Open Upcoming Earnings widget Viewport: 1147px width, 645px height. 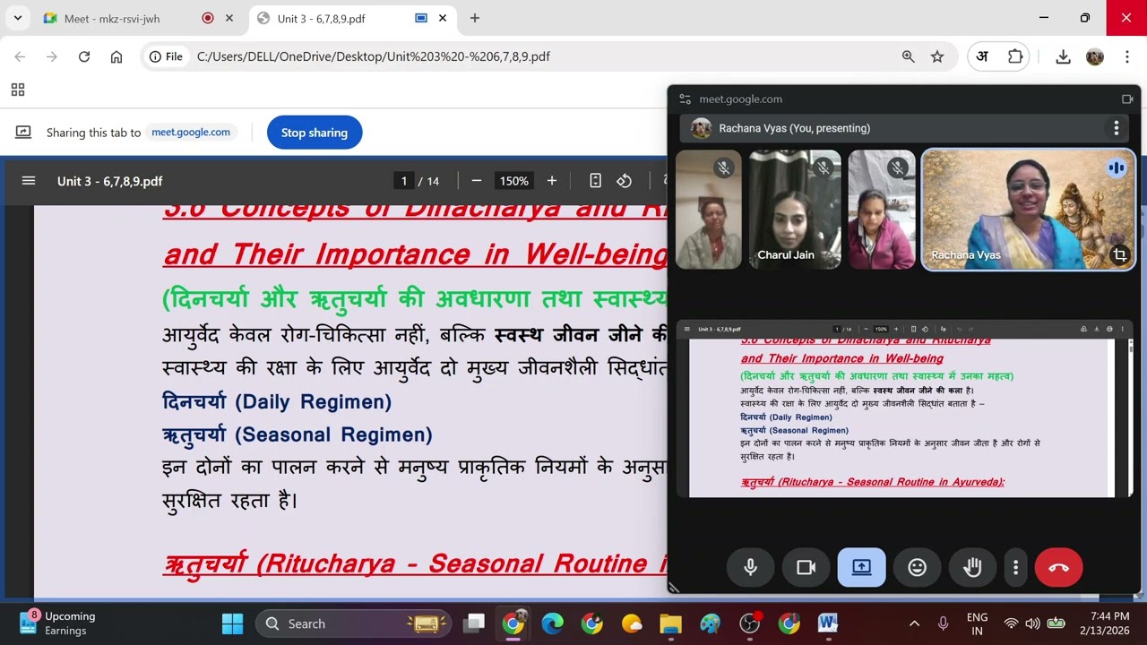[59, 623]
